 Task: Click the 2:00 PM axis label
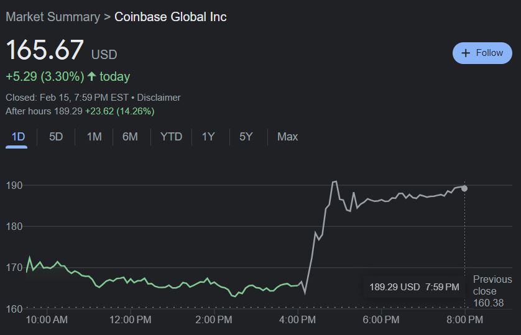[x=214, y=319]
